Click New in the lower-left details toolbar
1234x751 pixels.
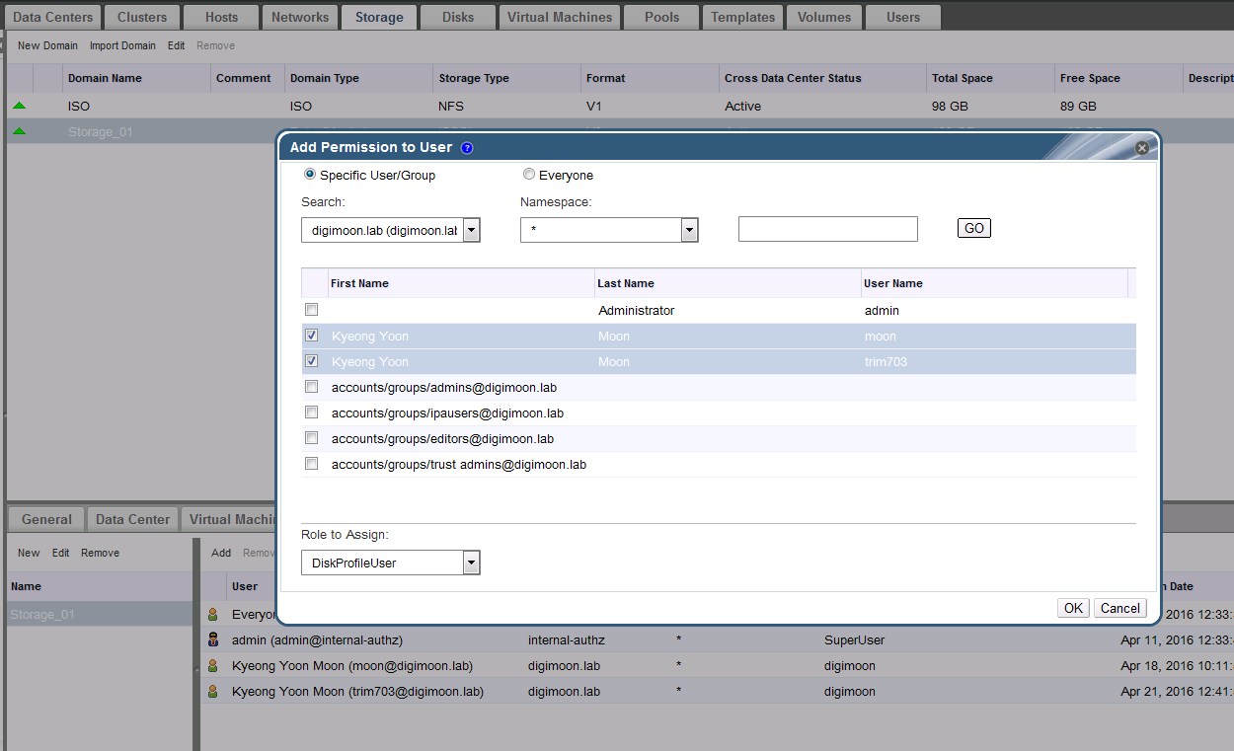pos(29,553)
